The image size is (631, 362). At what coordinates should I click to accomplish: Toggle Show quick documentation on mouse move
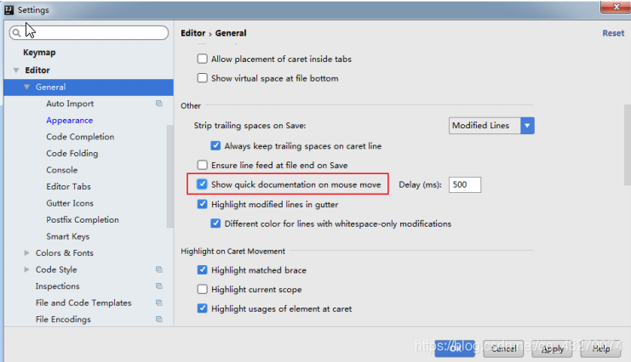[203, 184]
